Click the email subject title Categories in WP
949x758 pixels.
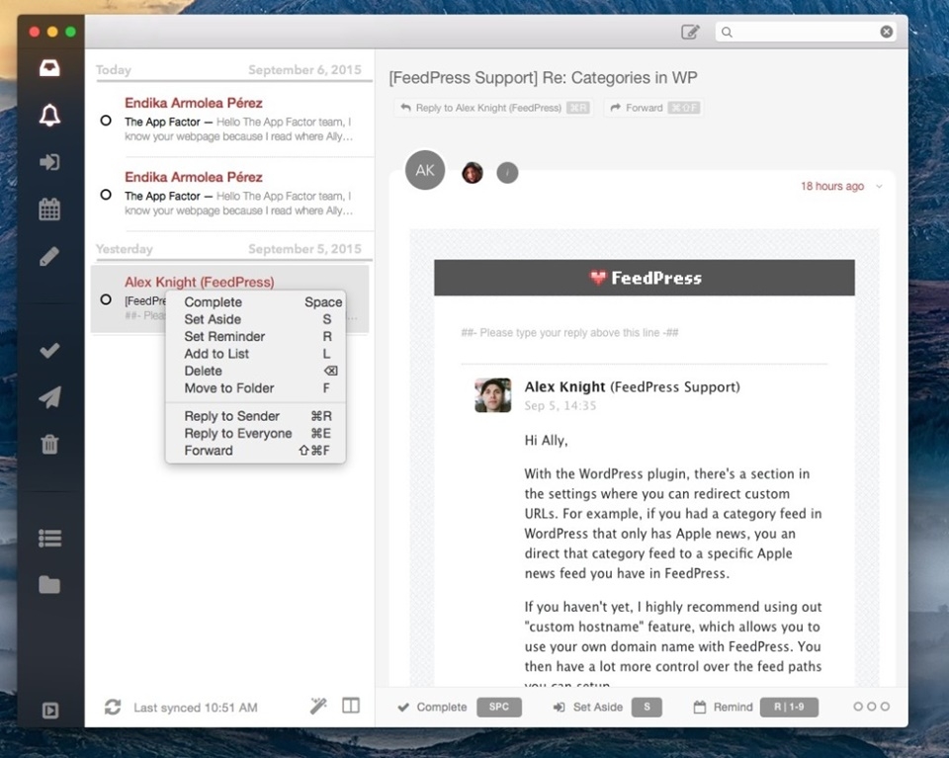[x=543, y=77]
